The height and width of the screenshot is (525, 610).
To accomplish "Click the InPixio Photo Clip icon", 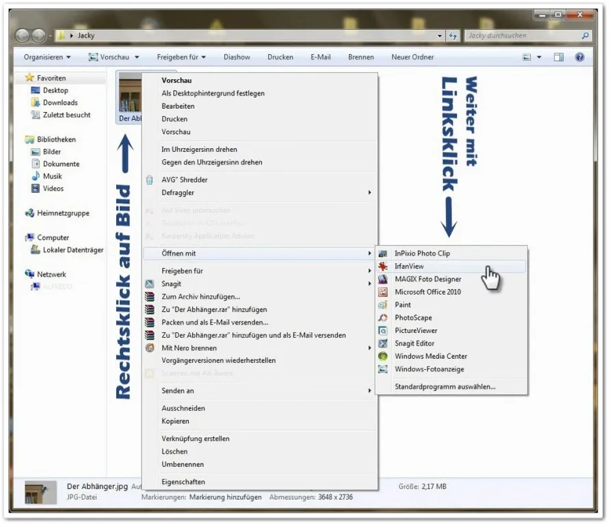I will [383, 254].
